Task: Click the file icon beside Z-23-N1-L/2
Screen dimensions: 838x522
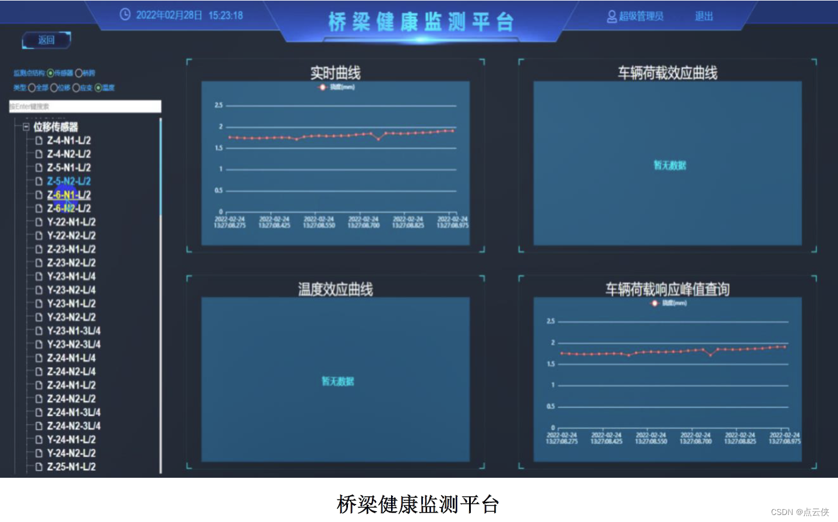Action: point(39,249)
